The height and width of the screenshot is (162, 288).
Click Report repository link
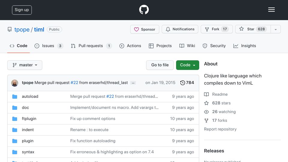point(220,129)
